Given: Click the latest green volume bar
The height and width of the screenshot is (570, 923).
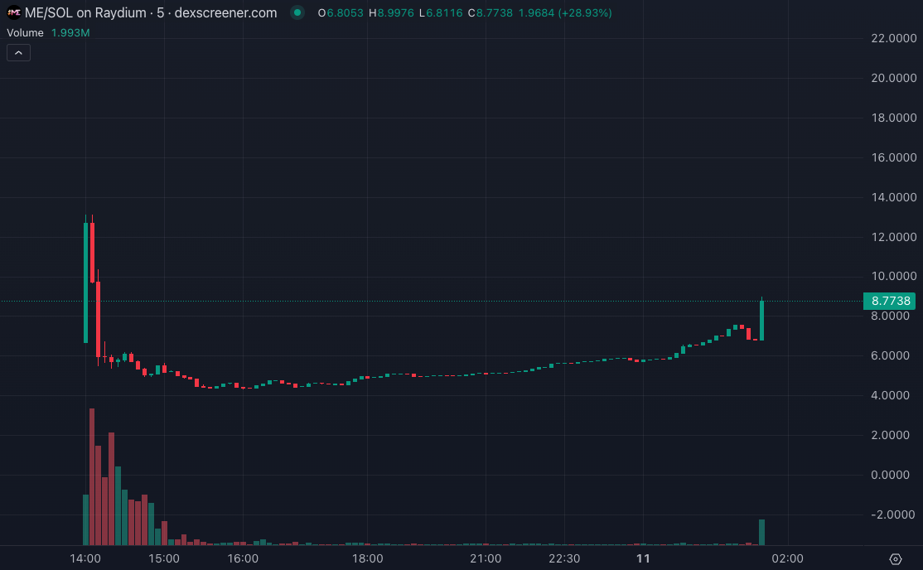Looking at the screenshot, I should 761,533.
